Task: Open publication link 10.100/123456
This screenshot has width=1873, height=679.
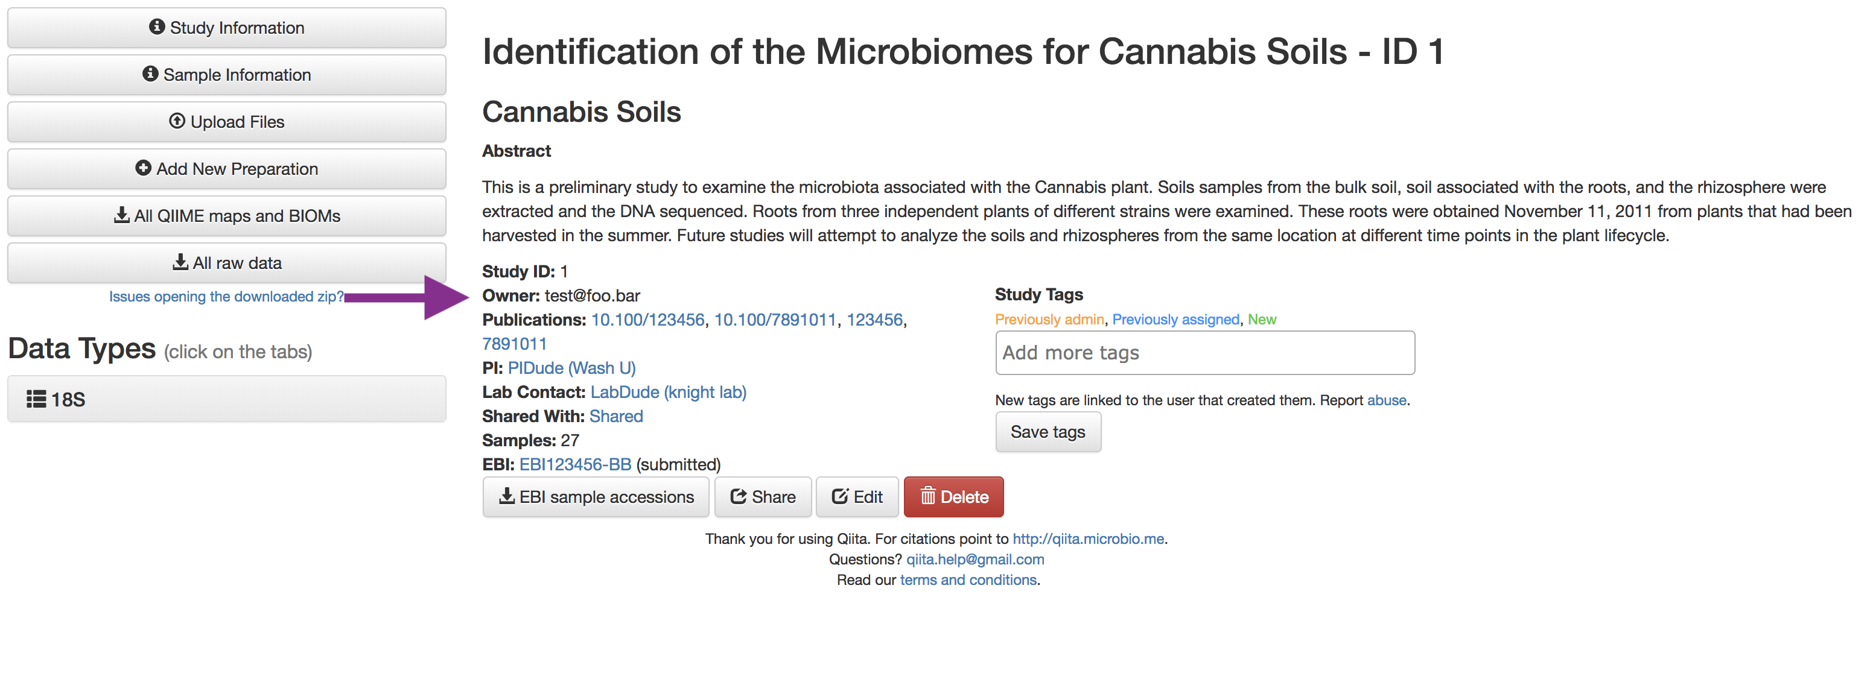Action: pyautogui.click(x=647, y=320)
